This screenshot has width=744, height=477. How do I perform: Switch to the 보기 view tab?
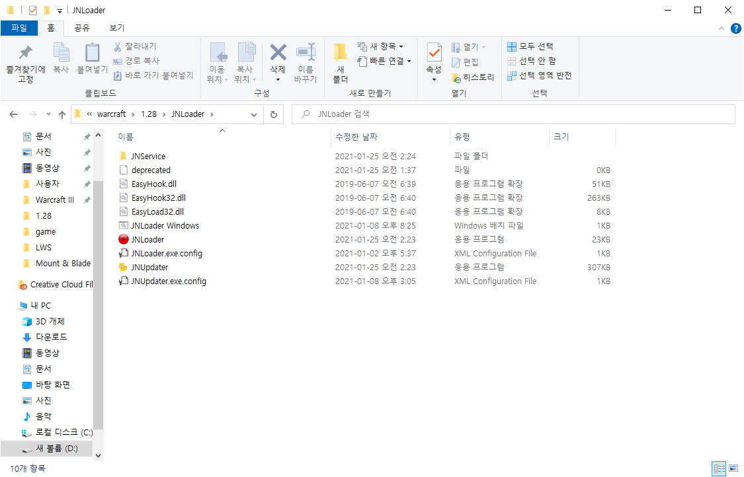116,28
